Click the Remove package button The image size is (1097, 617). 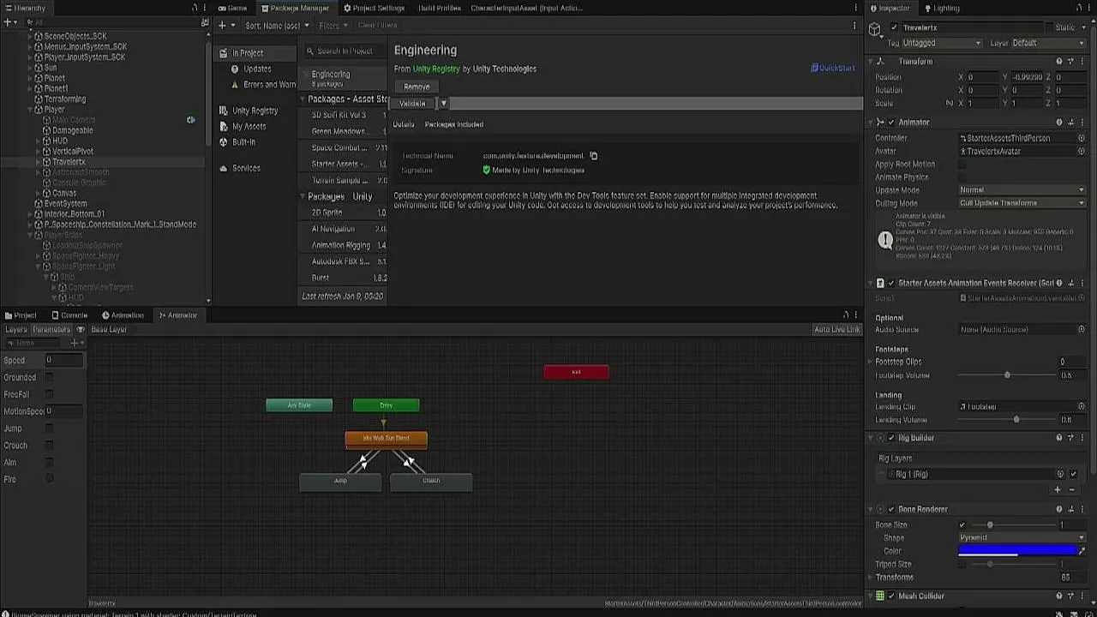(x=417, y=87)
